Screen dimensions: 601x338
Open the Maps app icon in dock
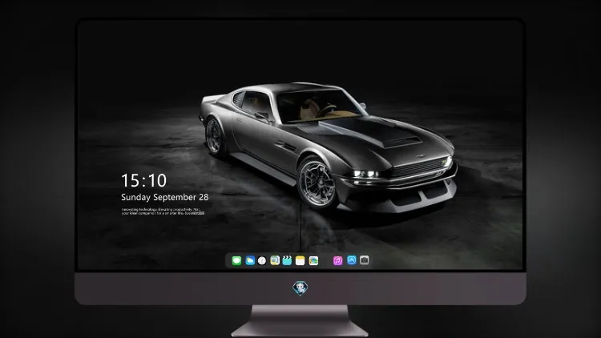pyautogui.click(x=275, y=260)
